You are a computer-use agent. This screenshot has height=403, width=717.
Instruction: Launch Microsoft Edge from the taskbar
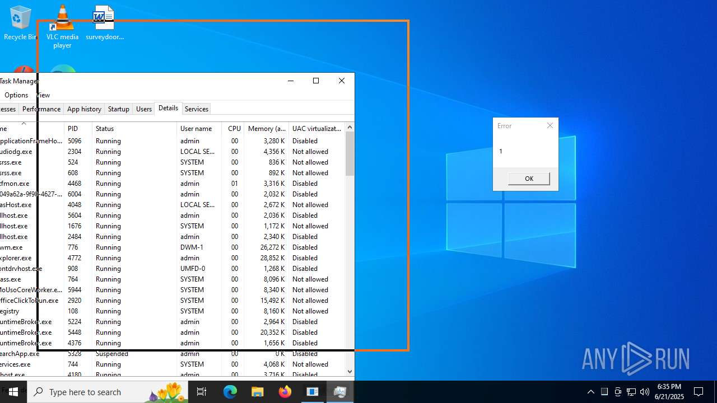230,392
